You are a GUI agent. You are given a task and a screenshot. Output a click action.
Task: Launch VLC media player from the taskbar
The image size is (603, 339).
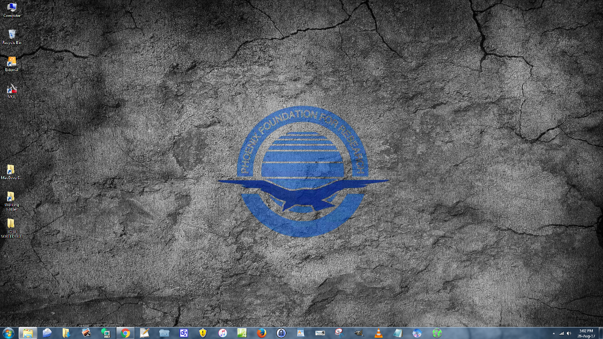[379, 333]
